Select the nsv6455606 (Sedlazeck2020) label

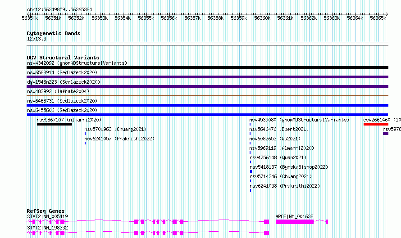pos(62,110)
